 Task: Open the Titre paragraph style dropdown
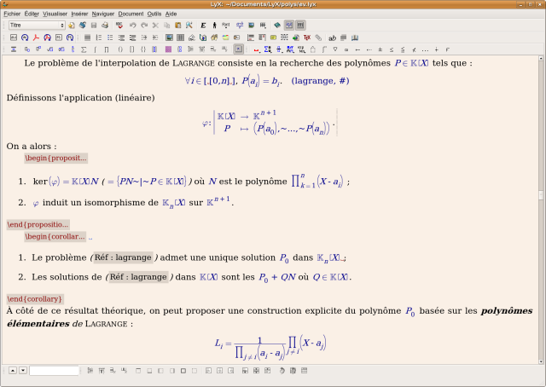click(37, 26)
